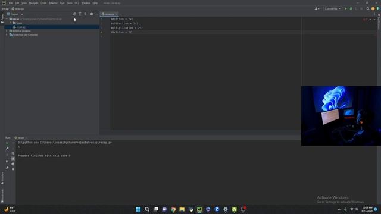
Task: Select External Libraries tree item
Action: (x=21, y=31)
